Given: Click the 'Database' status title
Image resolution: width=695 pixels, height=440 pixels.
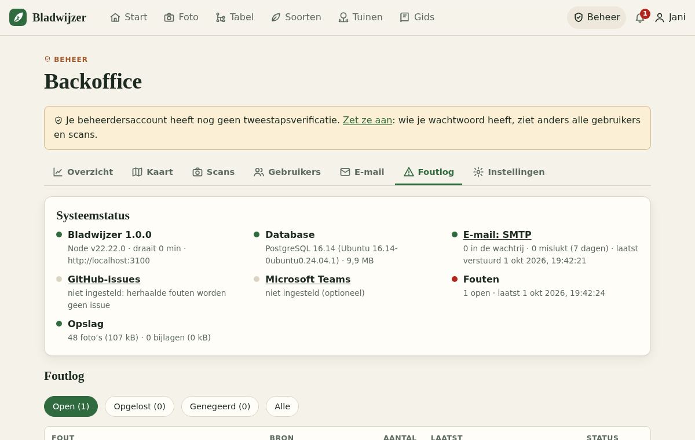Looking at the screenshot, I should coord(290,234).
